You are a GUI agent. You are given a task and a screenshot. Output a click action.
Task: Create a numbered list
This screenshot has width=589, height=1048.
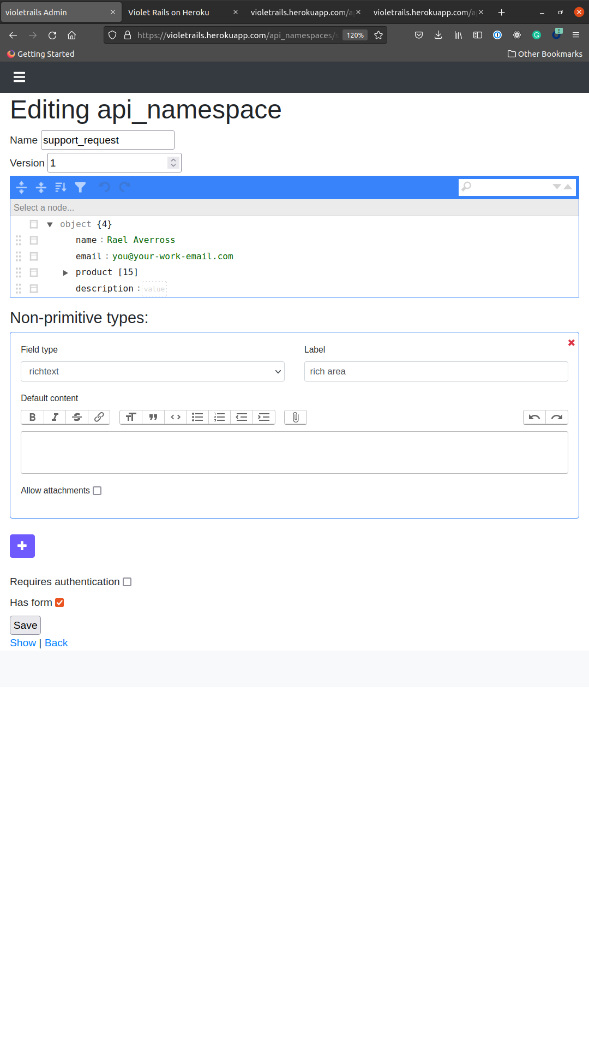point(220,417)
